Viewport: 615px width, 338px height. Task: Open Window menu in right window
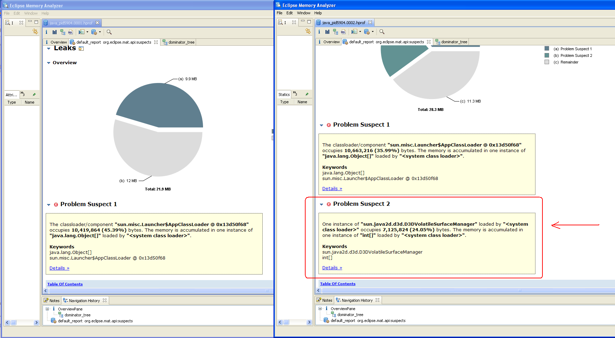tap(303, 13)
